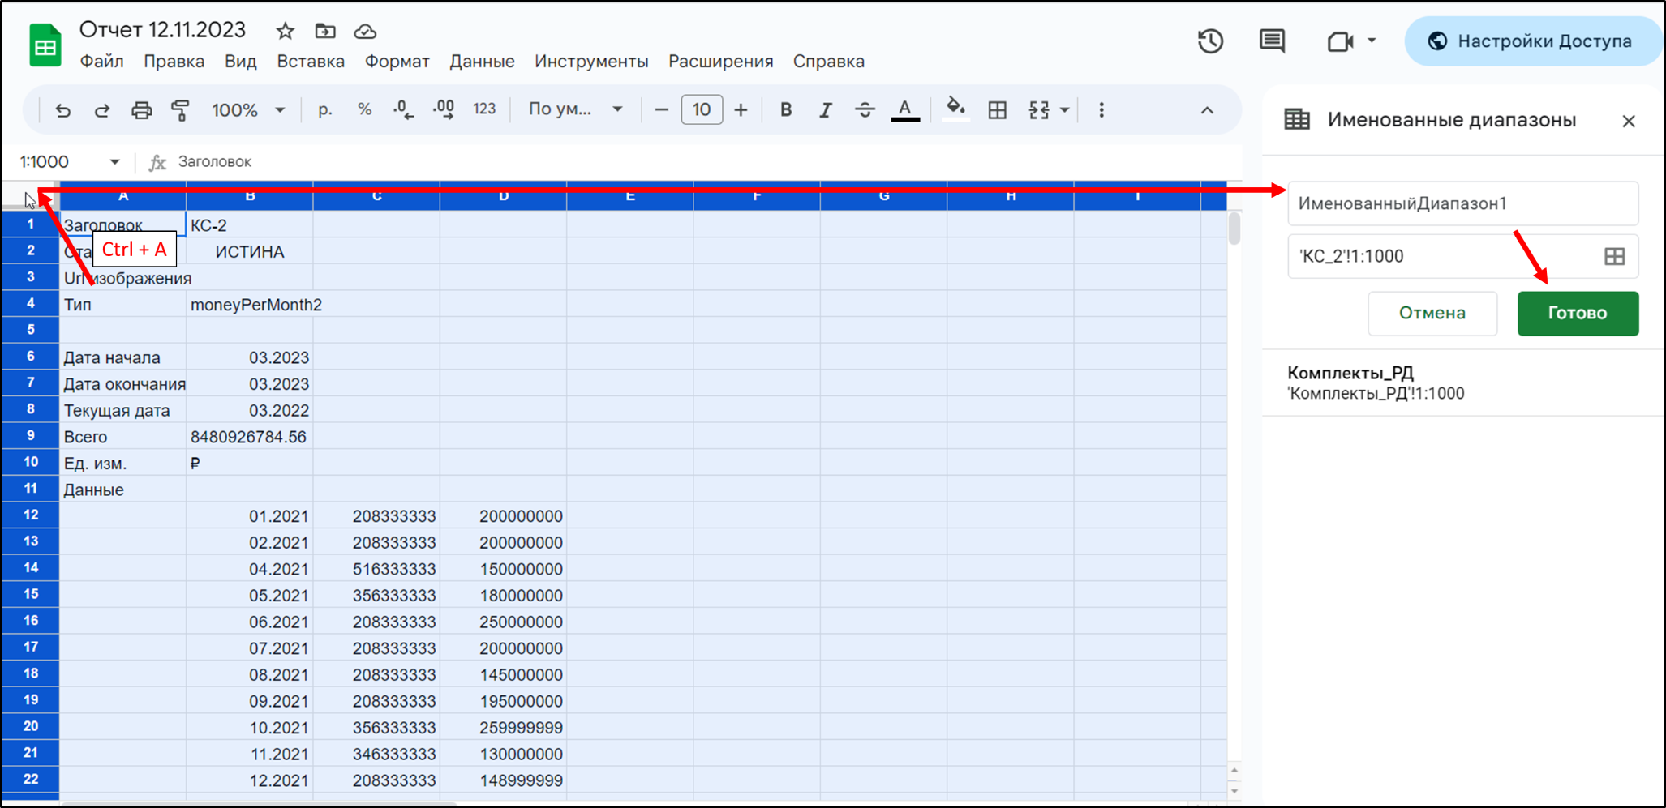Select the Paint format roller icon
Viewport: 1666px width, 808px height.
[x=180, y=110]
